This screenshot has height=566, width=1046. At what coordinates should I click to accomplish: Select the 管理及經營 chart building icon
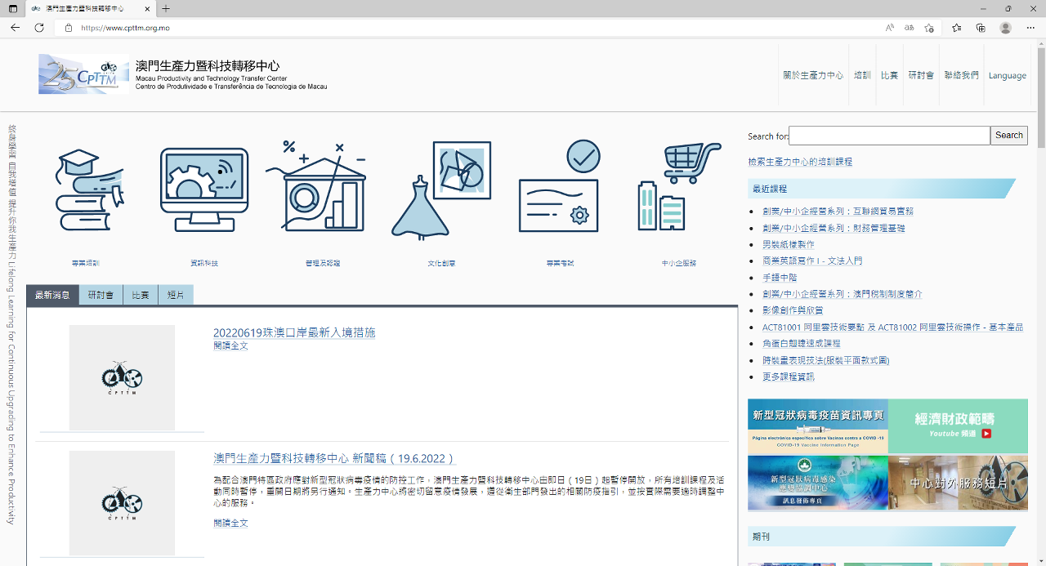pyautogui.click(x=316, y=188)
